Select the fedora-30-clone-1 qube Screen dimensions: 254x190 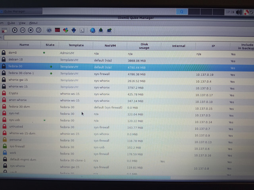[21, 73]
